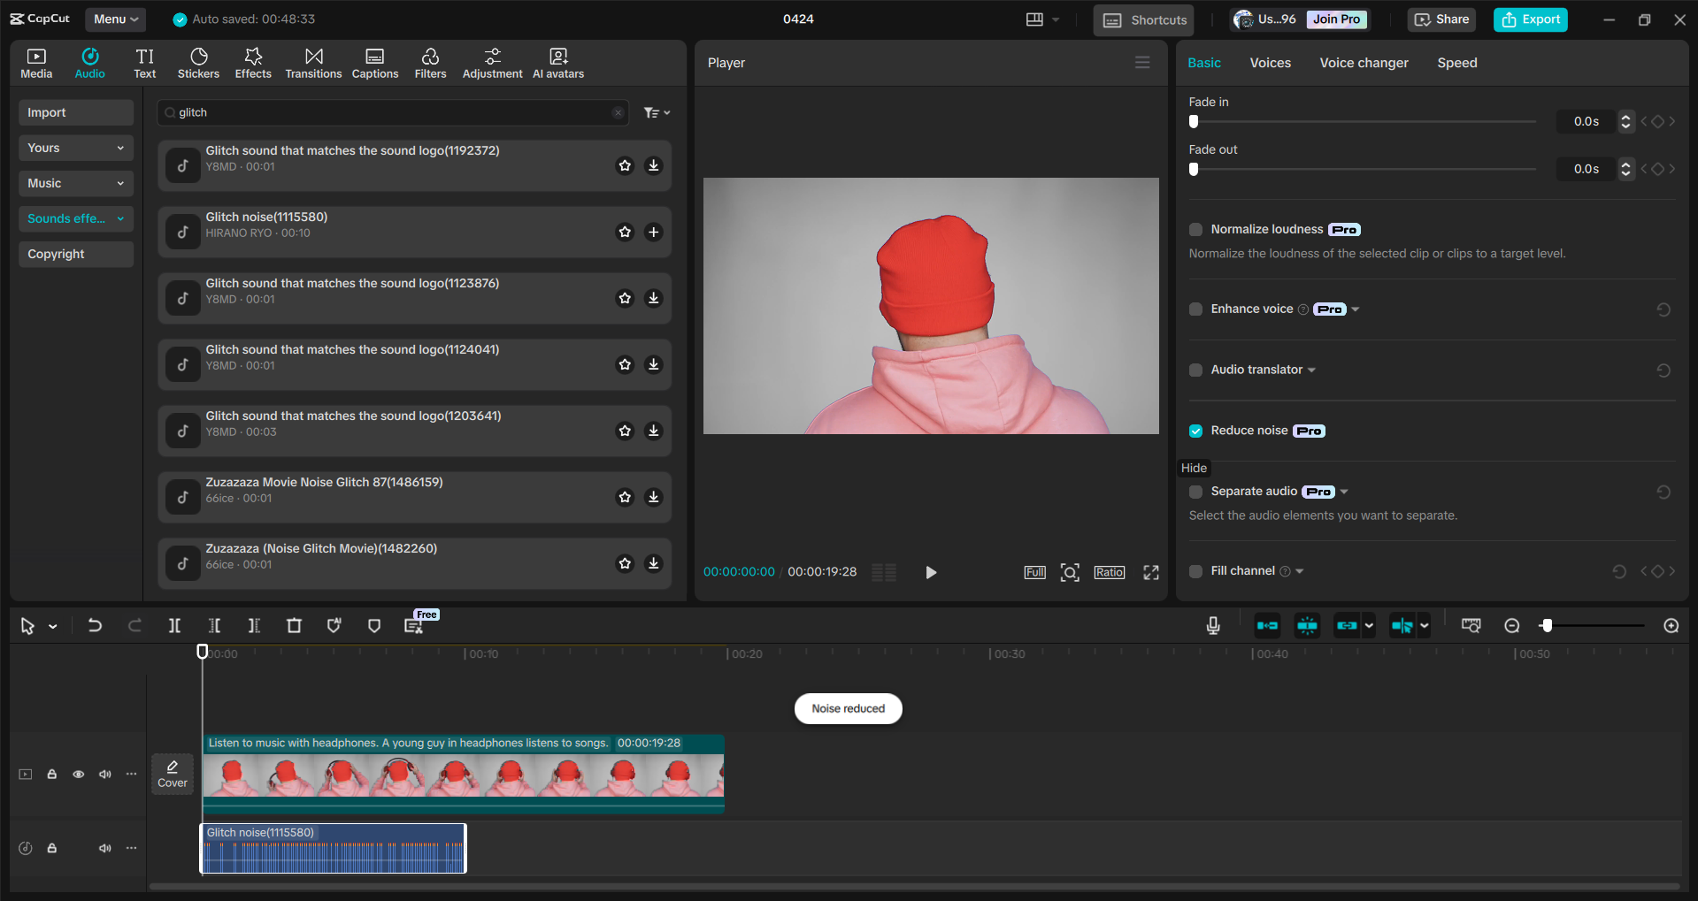Switch to the Captions panel
1698x901 pixels.
click(374, 62)
